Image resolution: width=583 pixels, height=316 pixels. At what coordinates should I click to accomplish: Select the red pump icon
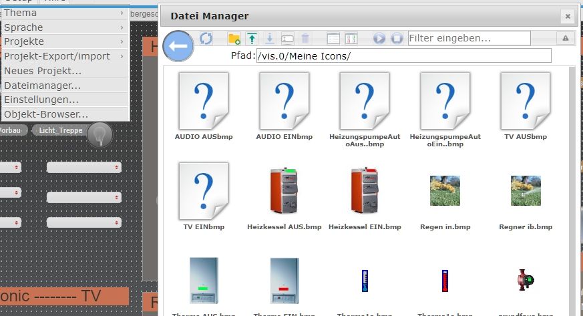point(526,279)
